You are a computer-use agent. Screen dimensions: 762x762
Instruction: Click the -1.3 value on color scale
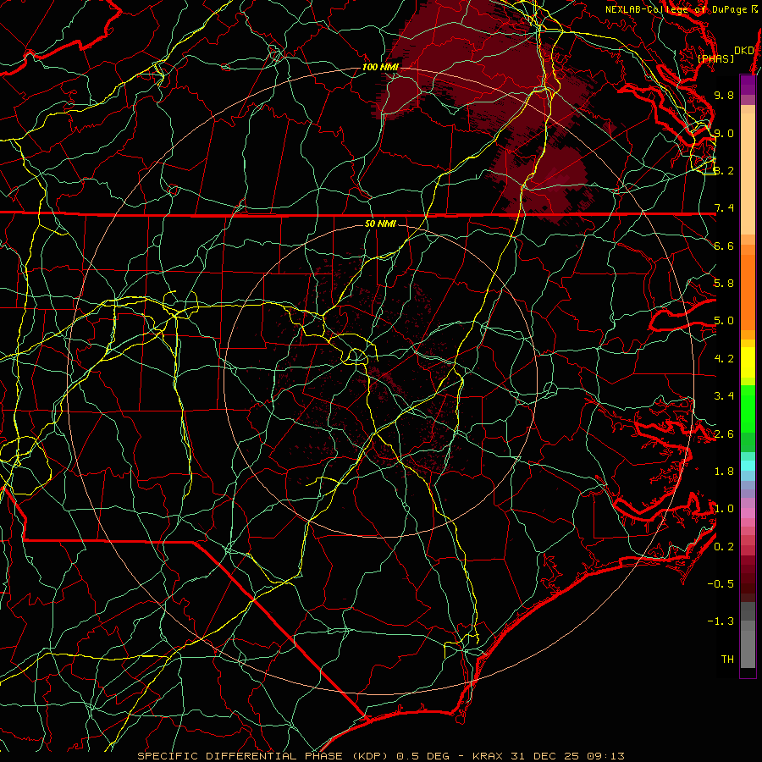[721, 621]
